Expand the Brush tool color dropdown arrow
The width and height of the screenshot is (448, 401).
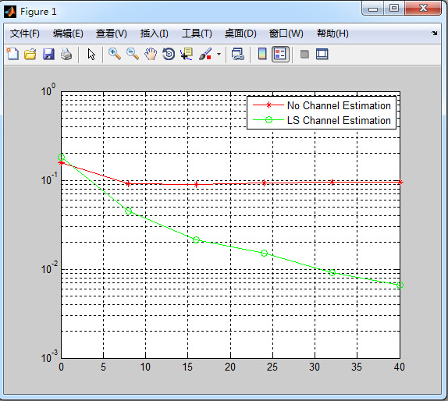point(219,54)
